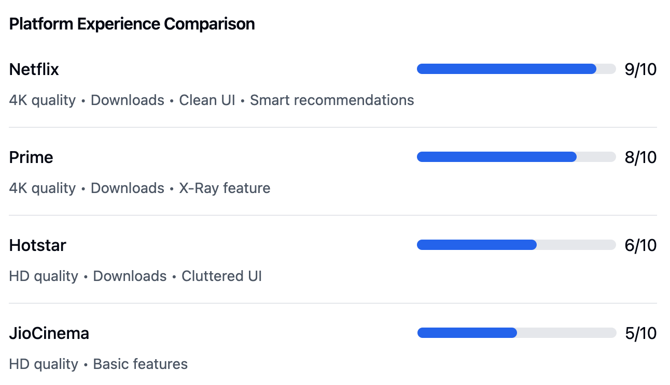Viewport: 670px width, 385px height.
Task: Select the Prime 8/10 score label
Action: (x=641, y=157)
